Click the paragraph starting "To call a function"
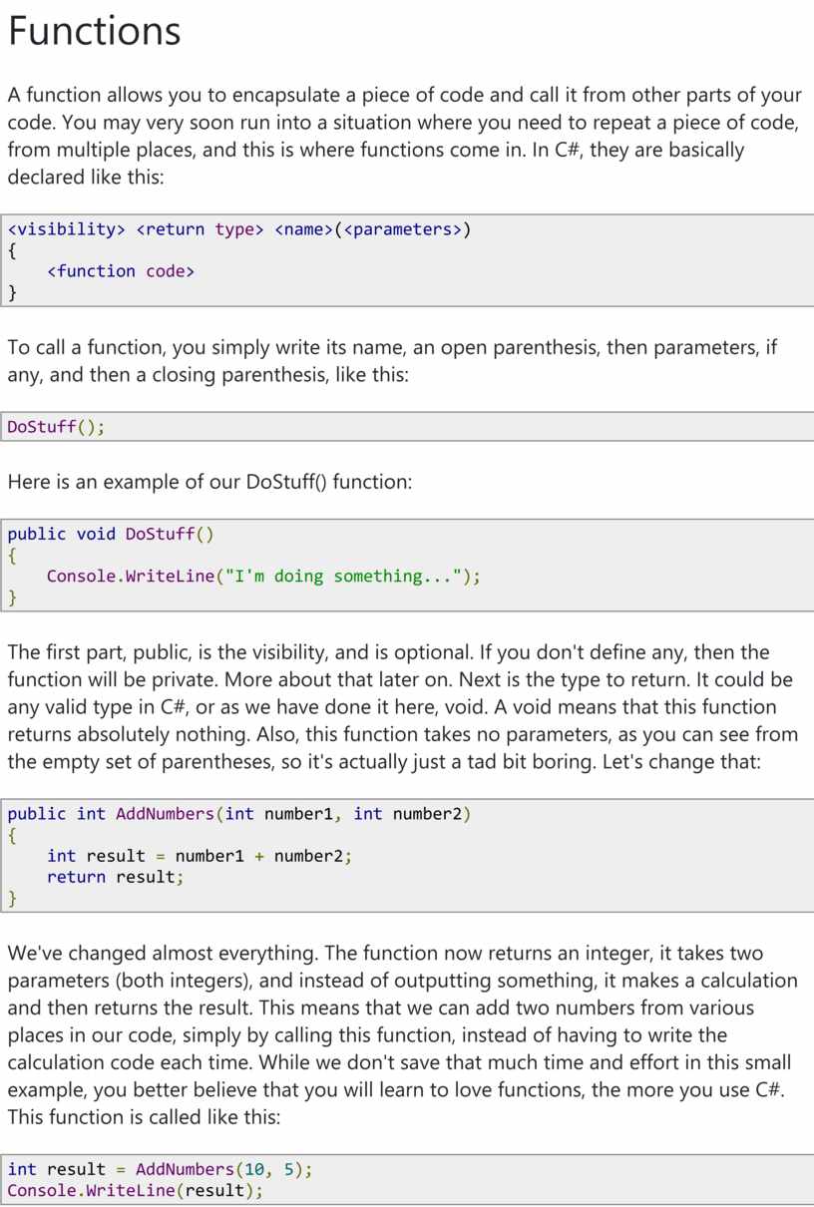This screenshot has width=814, height=1207. (x=392, y=361)
